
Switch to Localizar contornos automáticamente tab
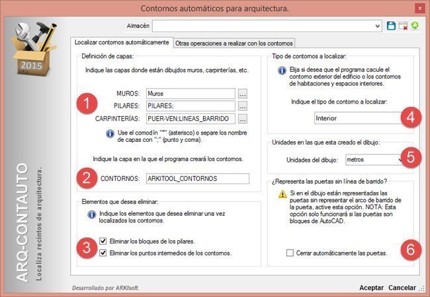click(x=122, y=42)
